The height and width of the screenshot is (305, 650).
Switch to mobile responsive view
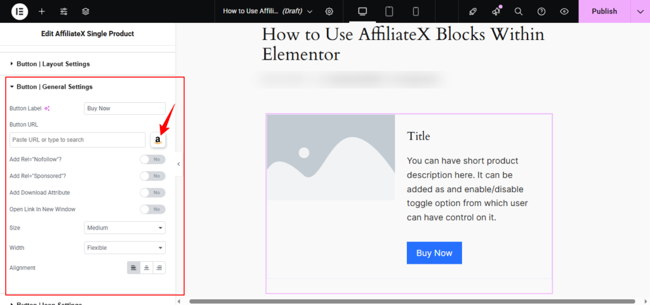point(416,11)
